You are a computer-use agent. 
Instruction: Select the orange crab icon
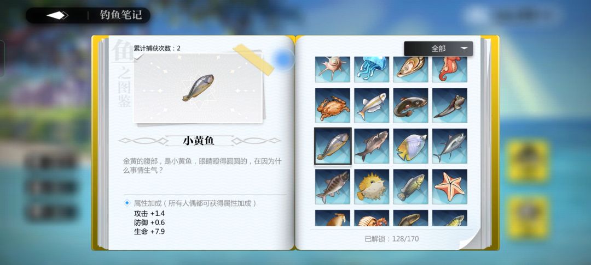tap(333, 105)
